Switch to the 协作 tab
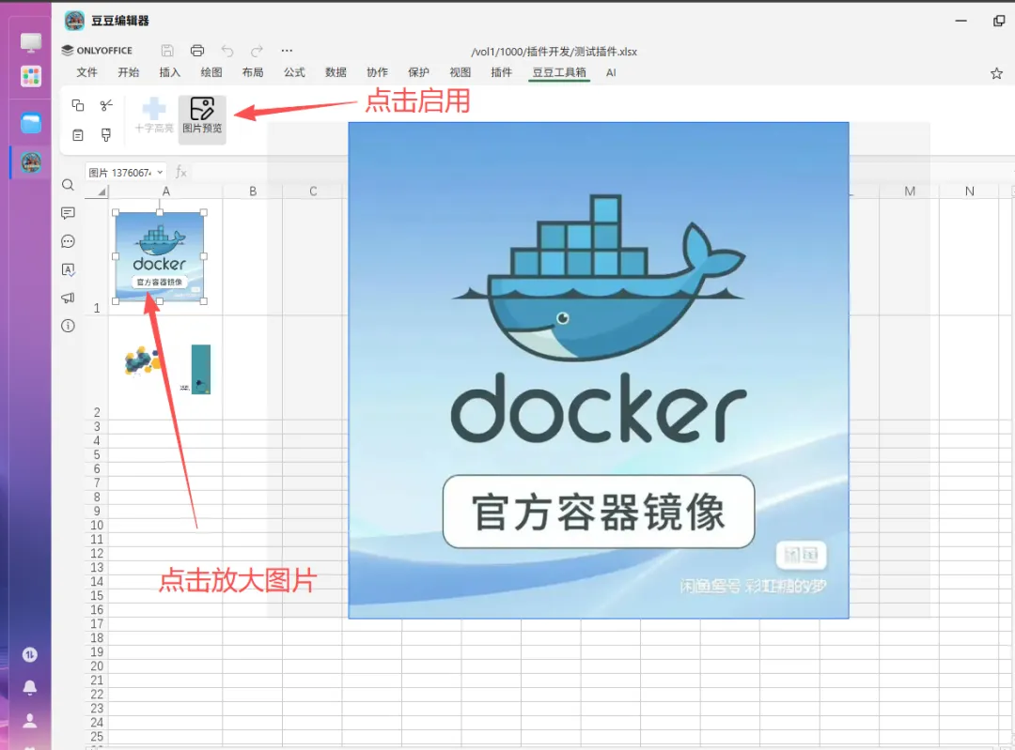Image resolution: width=1015 pixels, height=750 pixels. click(x=377, y=72)
